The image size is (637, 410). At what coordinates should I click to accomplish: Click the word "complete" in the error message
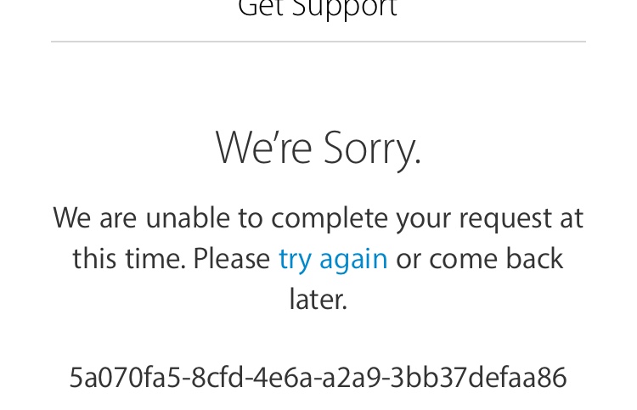click(330, 220)
